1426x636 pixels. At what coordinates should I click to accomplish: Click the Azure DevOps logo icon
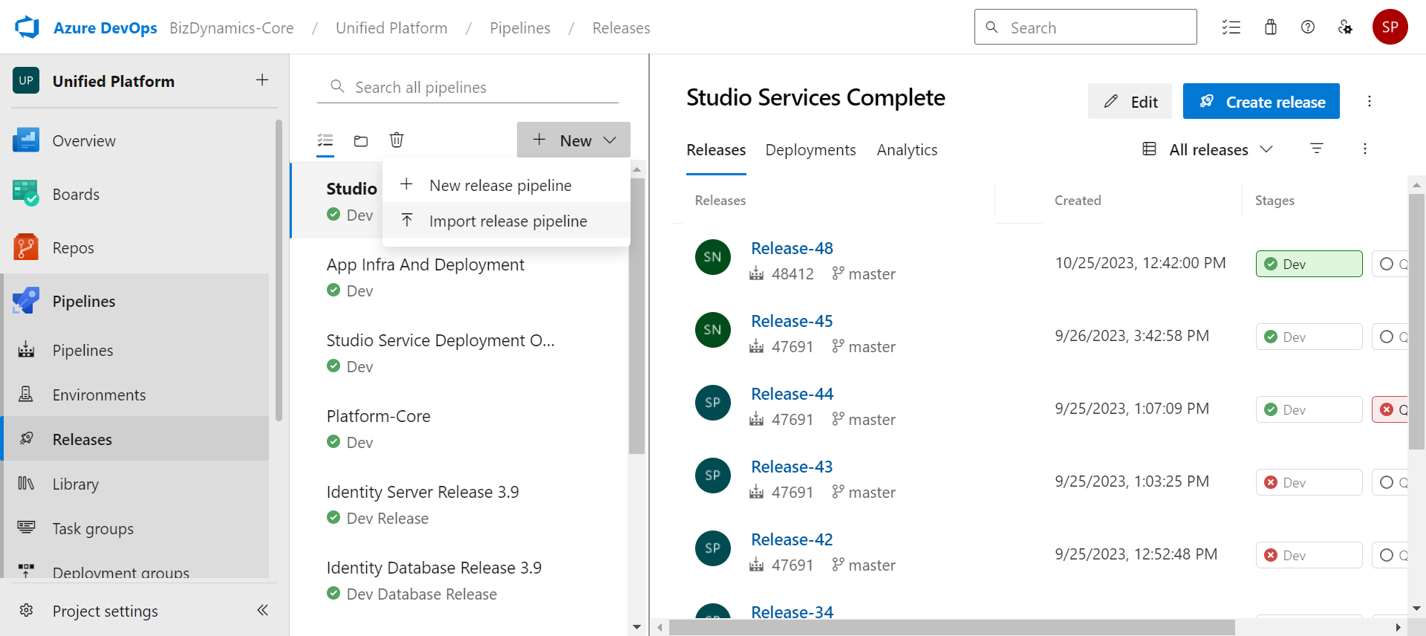pyautogui.click(x=27, y=27)
